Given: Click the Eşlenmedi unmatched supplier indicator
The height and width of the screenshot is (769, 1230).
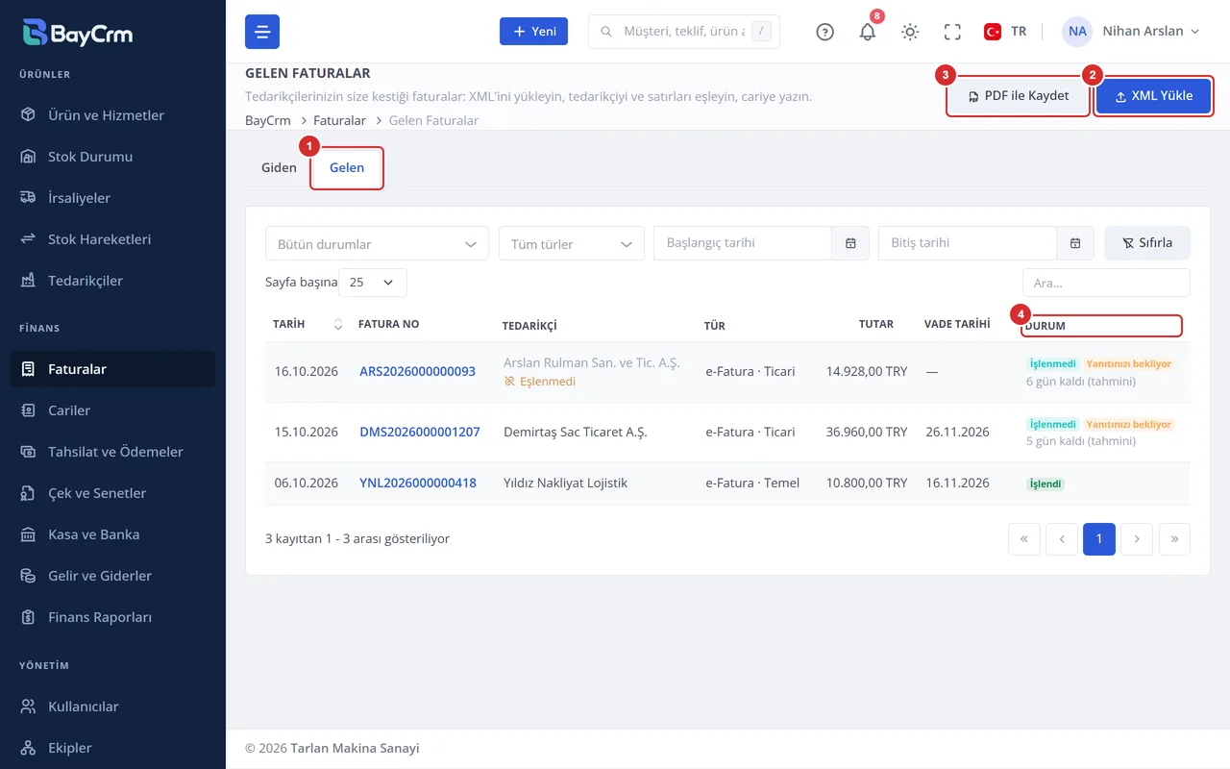Looking at the screenshot, I should [540, 382].
